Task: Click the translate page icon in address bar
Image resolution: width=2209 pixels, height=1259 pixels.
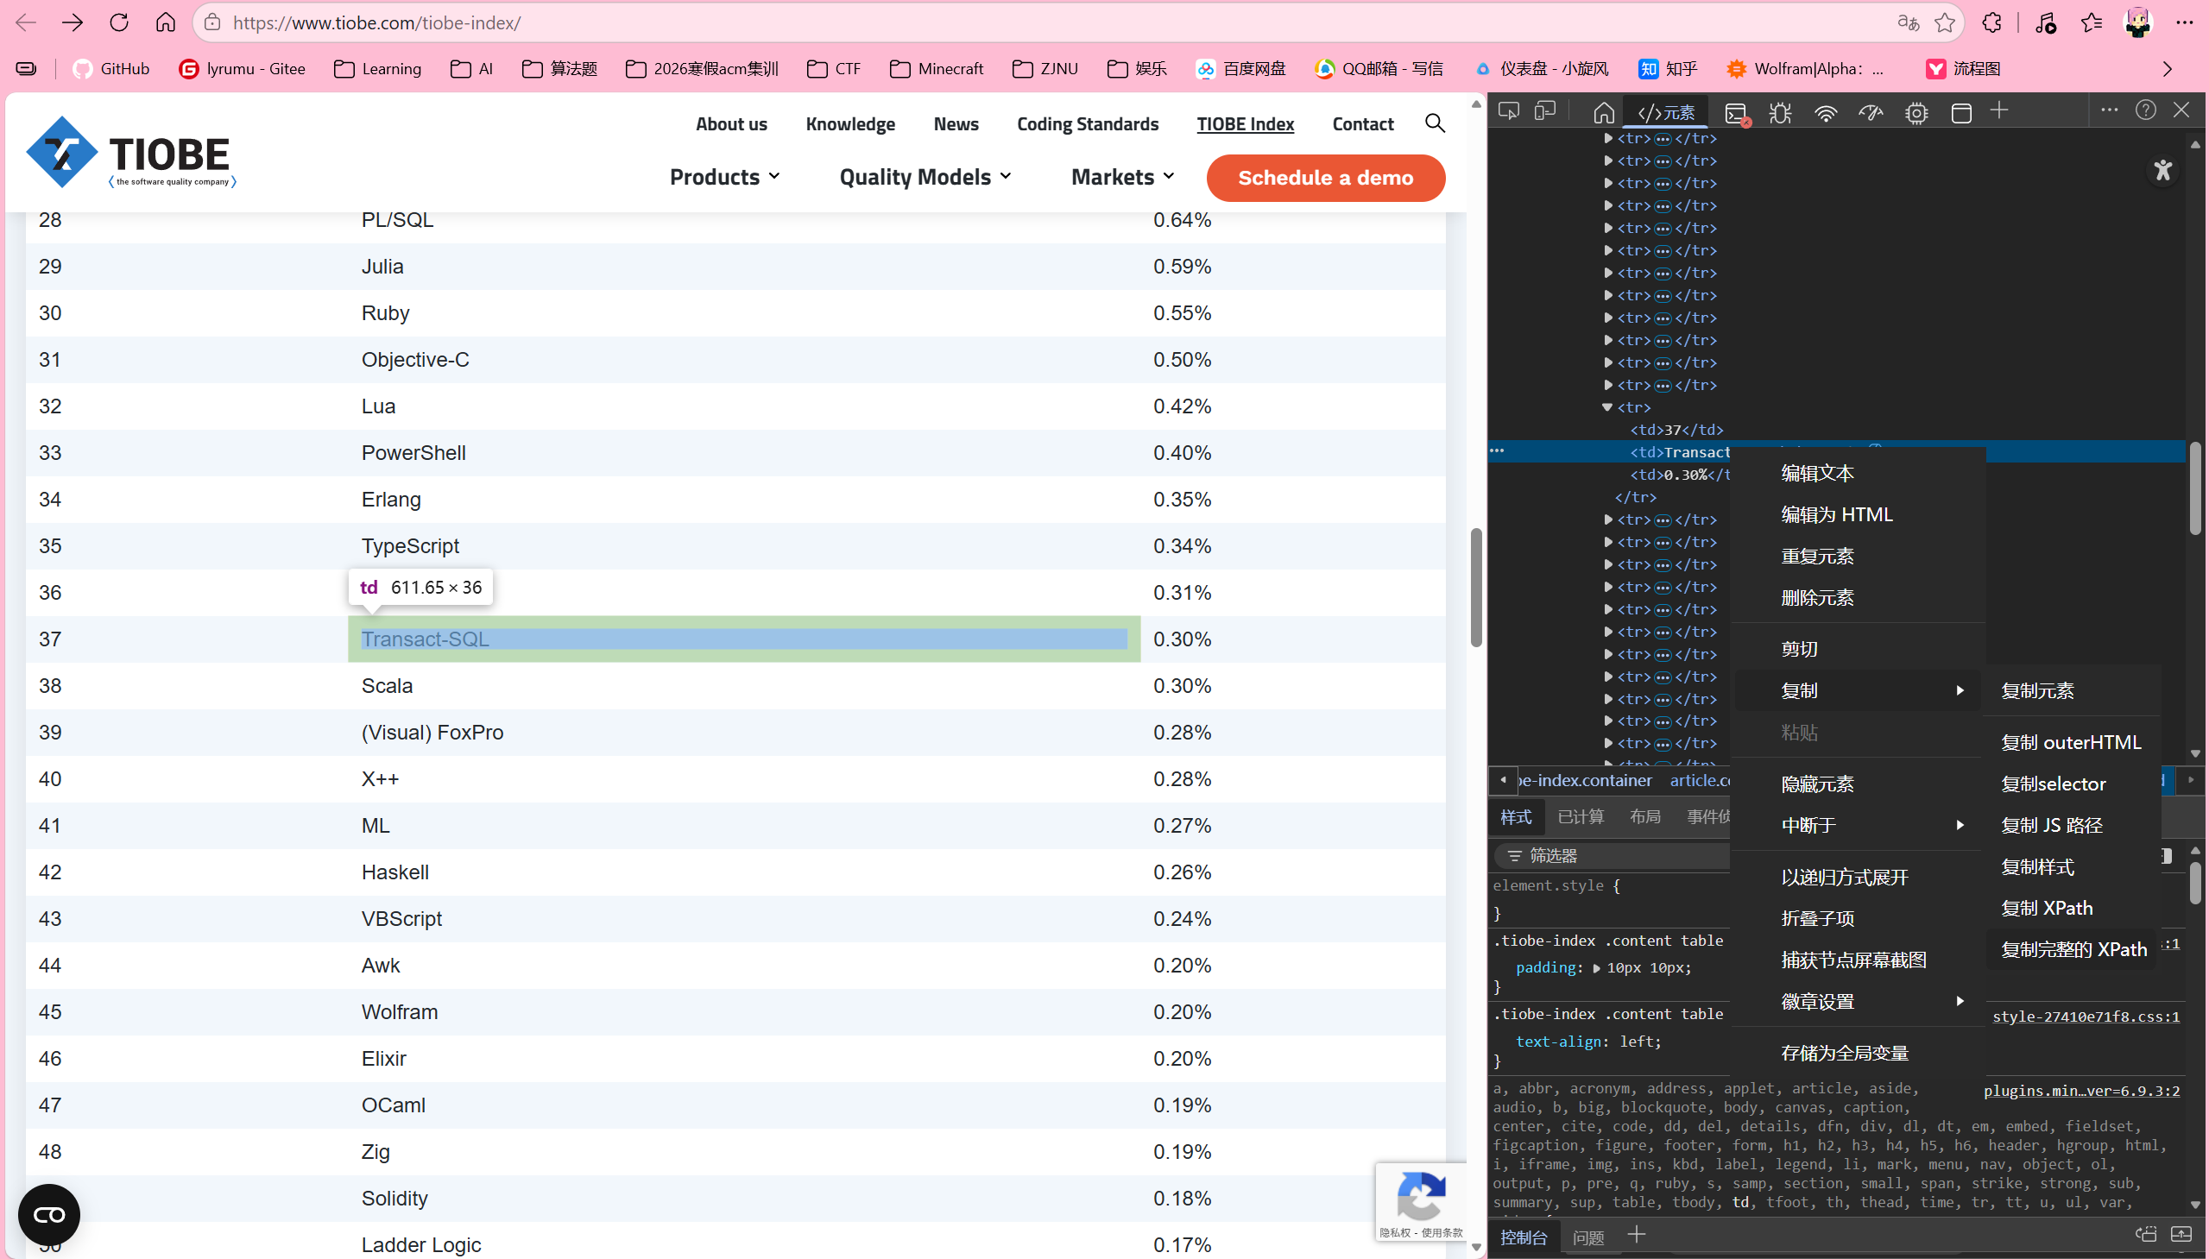Action: (1908, 22)
